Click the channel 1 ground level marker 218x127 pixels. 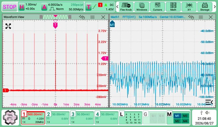(x=6, y=90)
